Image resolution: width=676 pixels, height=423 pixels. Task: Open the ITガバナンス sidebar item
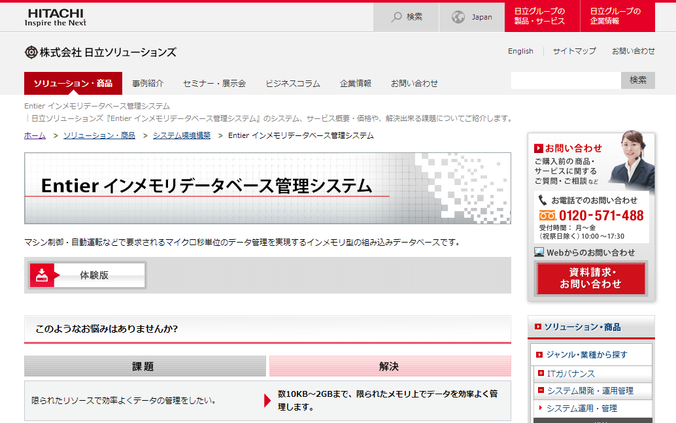click(x=571, y=373)
